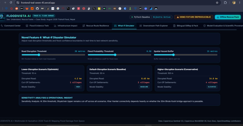Click the 'Novel Feature 4: What-If Disaster Simulator' heading
The image size is (243, 126).
tap(49, 37)
